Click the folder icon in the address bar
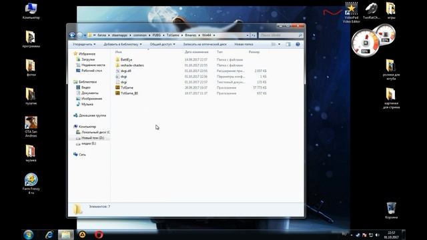427x240 pixels. [x=90, y=35]
